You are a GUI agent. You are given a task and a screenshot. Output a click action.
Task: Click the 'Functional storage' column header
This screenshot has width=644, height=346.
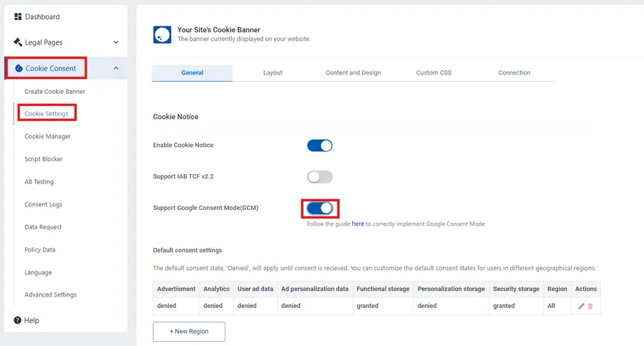tap(383, 289)
